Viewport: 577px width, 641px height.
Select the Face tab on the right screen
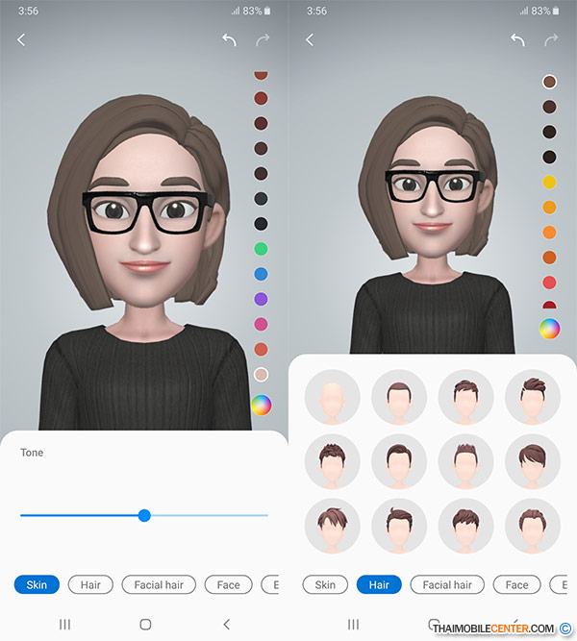[x=516, y=584]
